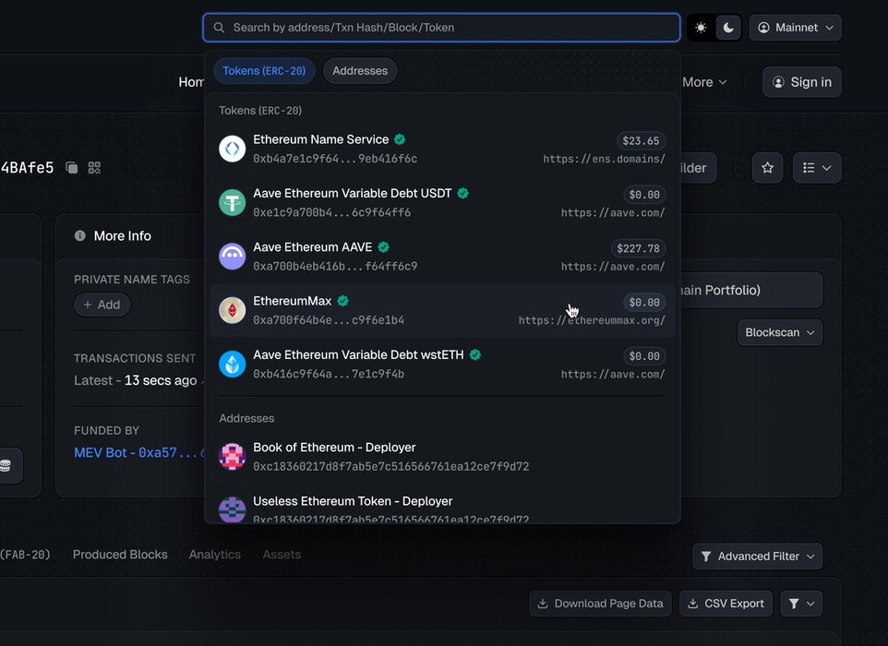Click the Ethereum Name Service token logo
This screenshot has height=646, width=888.
tap(232, 149)
